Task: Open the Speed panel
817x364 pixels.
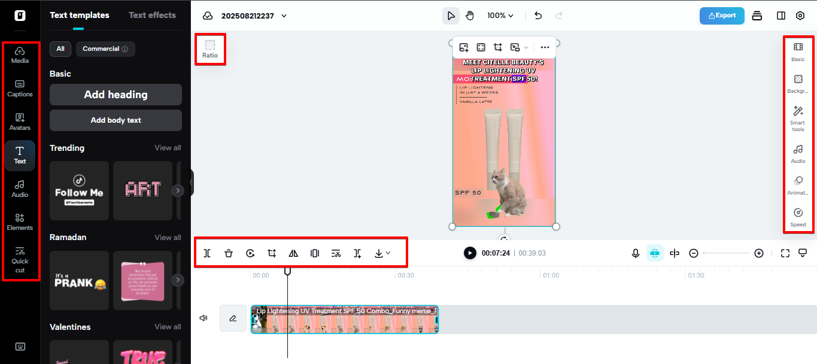Action: pyautogui.click(x=798, y=217)
